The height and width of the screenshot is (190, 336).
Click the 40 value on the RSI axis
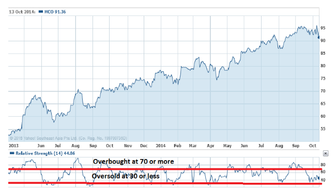coord(323,180)
